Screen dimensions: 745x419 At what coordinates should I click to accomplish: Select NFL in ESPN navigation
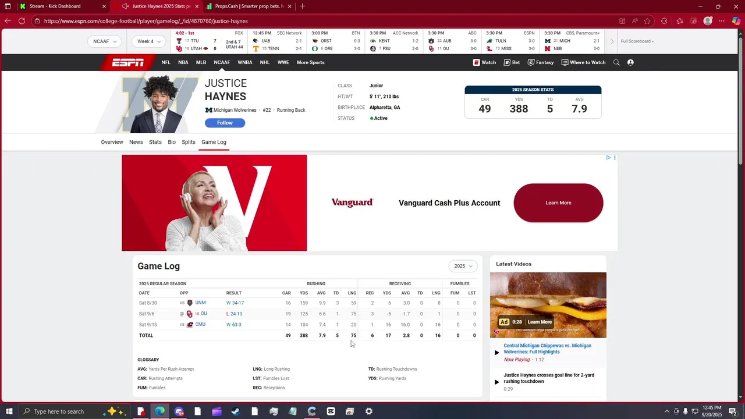(x=166, y=62)
